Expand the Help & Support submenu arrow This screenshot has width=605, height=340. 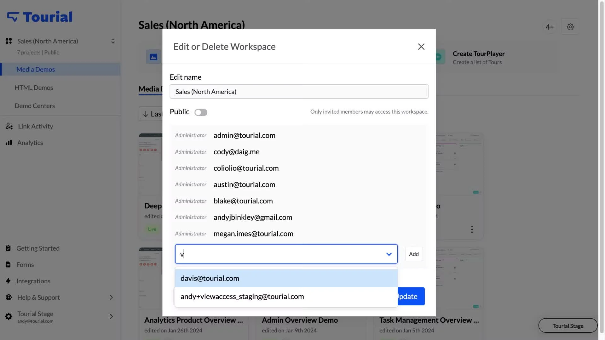pyautogui.click(x=111, y=297)
